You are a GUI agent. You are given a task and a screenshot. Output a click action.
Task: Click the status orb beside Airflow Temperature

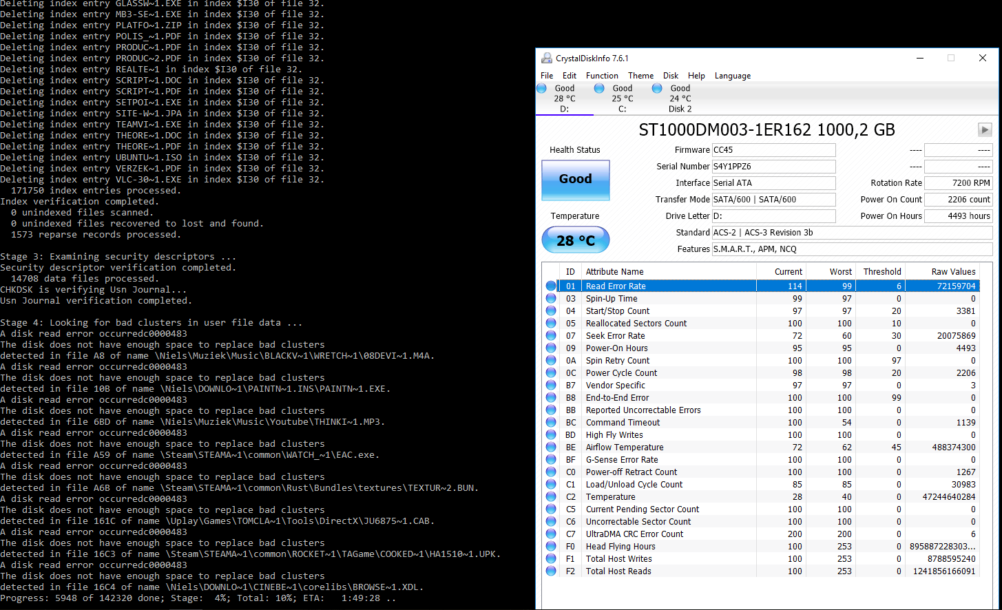pos(551,447)
